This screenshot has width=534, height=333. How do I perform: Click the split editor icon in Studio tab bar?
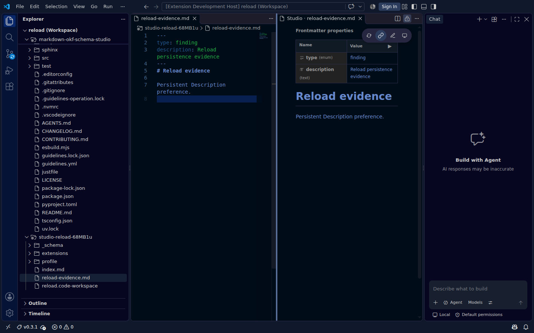coord(398,18)
